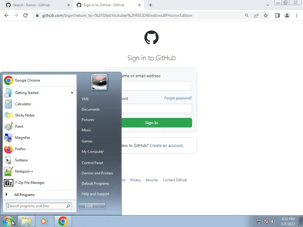
Task: Open Games from Start menu
Action: (87, 141)
